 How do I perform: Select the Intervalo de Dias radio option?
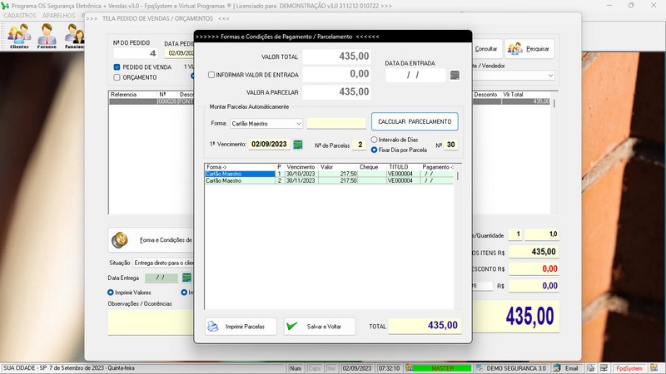pos(375,140)
